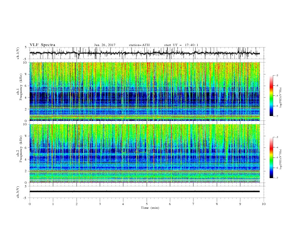
Task: Click time axis tick label "6"
Action: 170,204
